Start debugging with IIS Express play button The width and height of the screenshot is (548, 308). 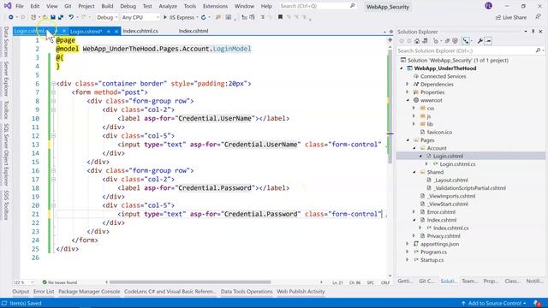pyautogui.click(x=179, y=17)
